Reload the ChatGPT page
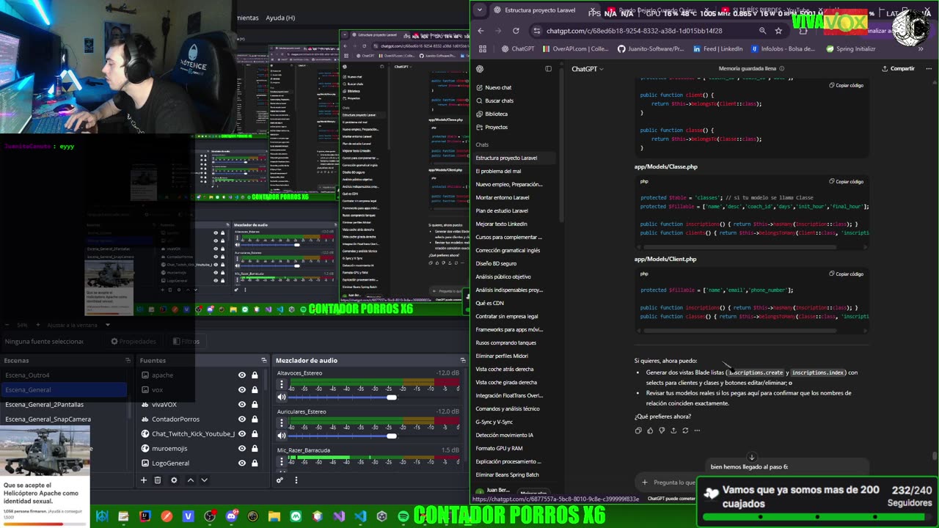 (x=516, y=31)
